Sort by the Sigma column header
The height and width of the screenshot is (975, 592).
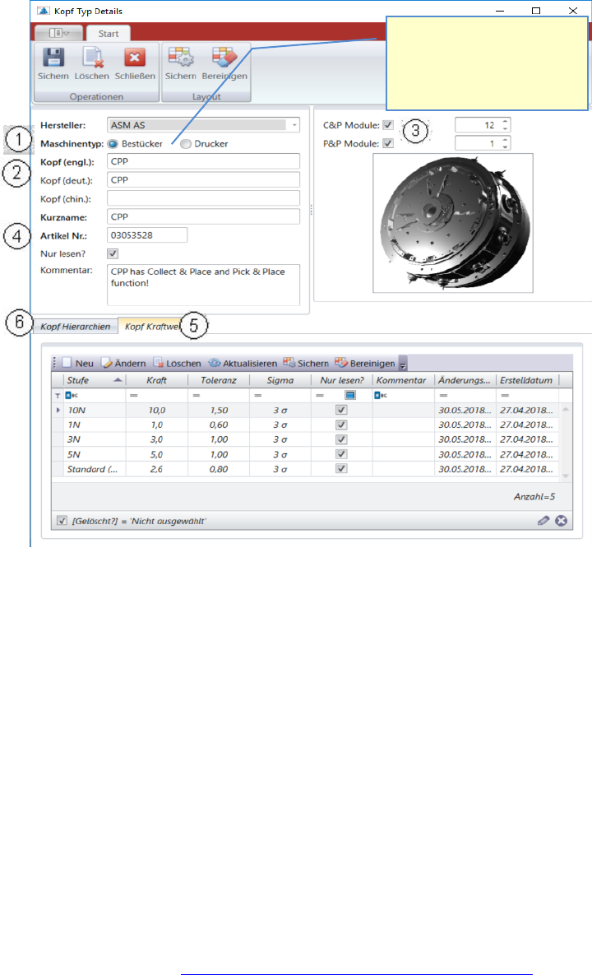coord(280,380)
